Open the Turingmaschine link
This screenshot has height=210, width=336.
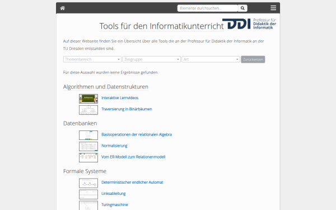pyautogui.click(x=115, y=204)
